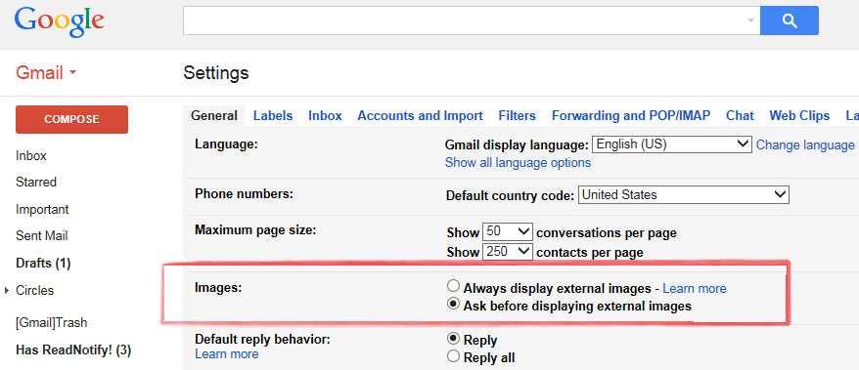Click the Language: setting label
The height and width of the screenshot is (370, 859).
pos(226,144)
